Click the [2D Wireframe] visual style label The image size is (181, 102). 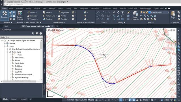[x=58, y=30]
